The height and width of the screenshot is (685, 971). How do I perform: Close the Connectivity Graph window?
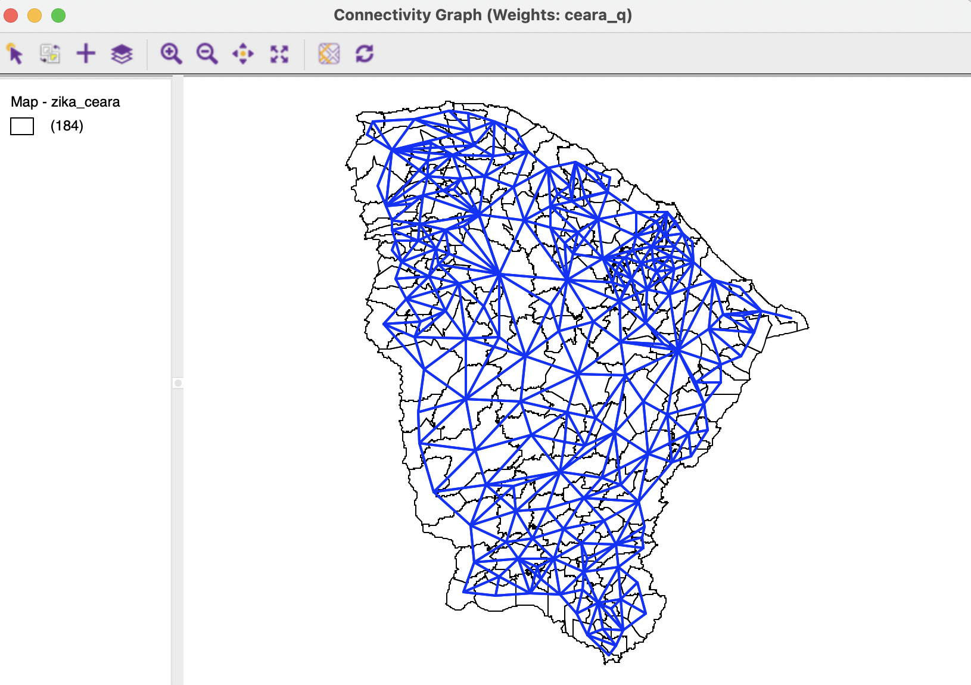(11, 15)
